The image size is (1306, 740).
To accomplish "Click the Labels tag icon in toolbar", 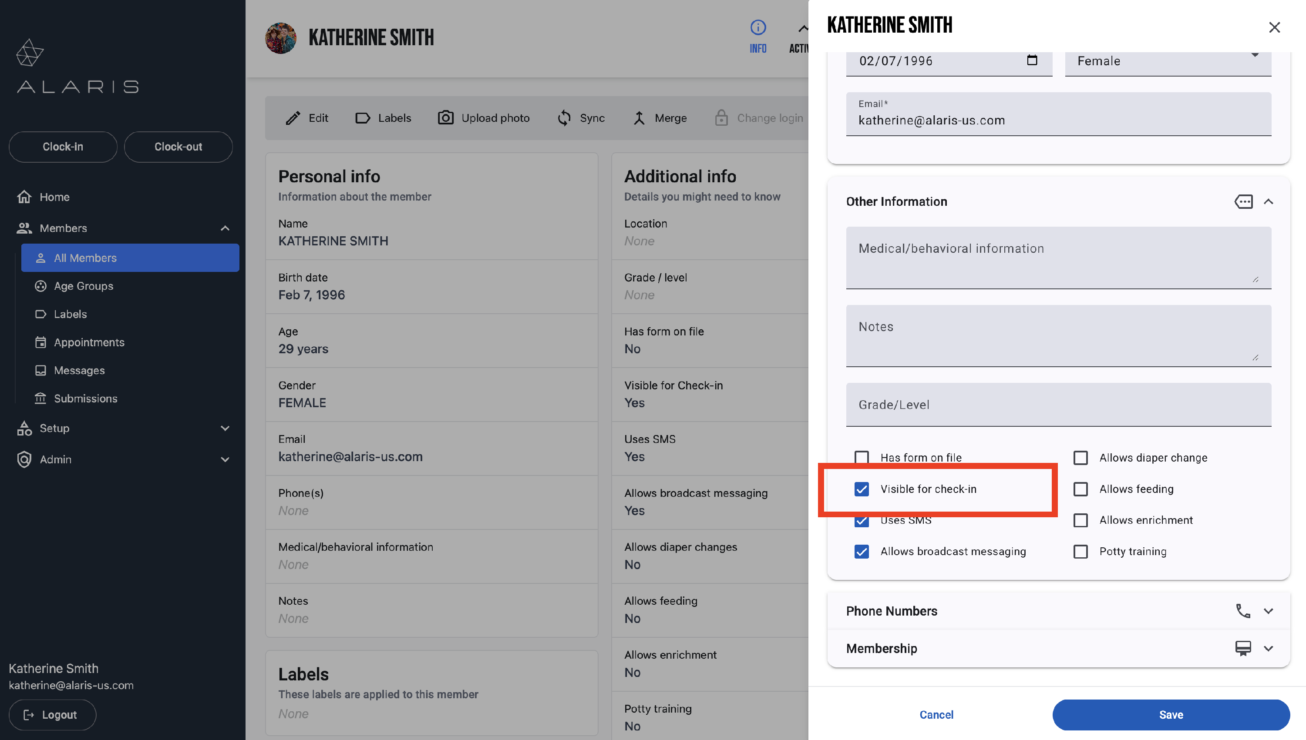I will [x=363, y=118].
